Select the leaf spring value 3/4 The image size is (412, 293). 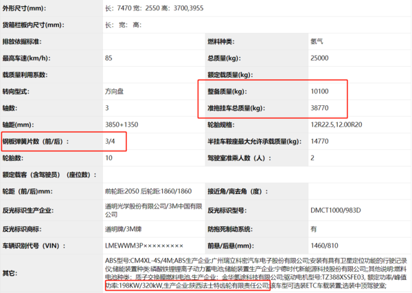coord(111,141)
